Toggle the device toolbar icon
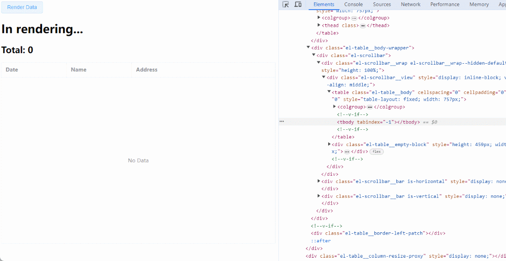 (298, 4)
